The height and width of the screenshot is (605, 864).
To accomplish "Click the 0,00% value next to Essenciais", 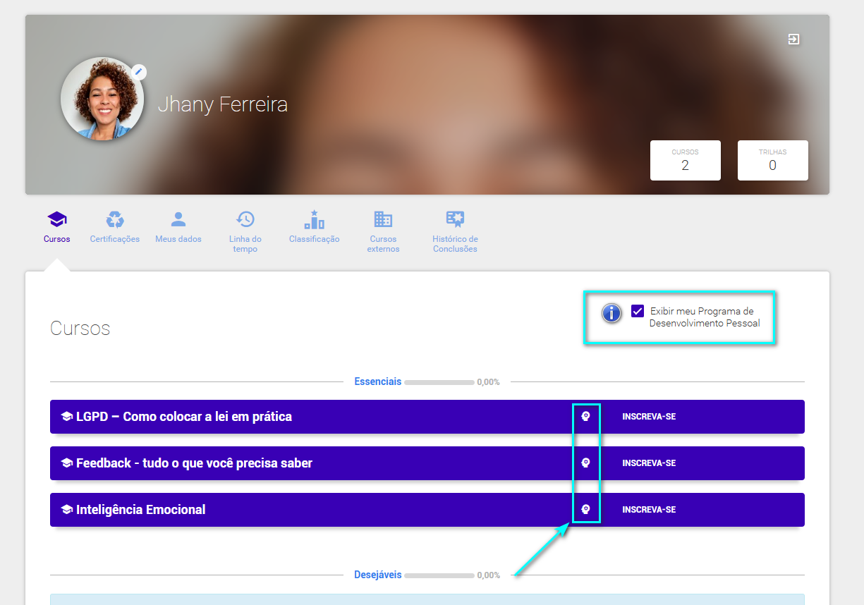I will tap(488, 382).
